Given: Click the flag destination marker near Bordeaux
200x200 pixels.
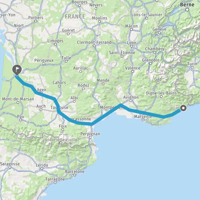Looking at the screenshot, I should (x=17, y=70).
